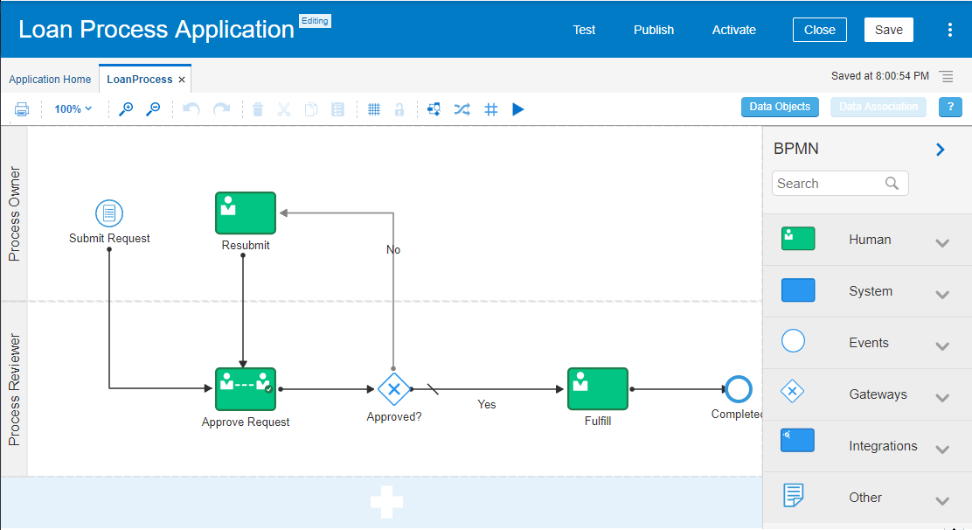
Task: Click the Loan Process Application title
Action: (156, 30)
